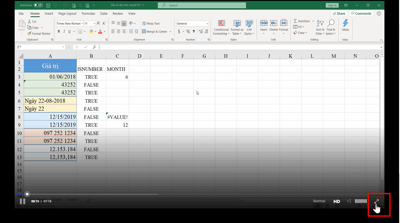Click the Save icon in the title bar
Screen dimensions: 400x223
pyautogui.click(x=48, y=5)
